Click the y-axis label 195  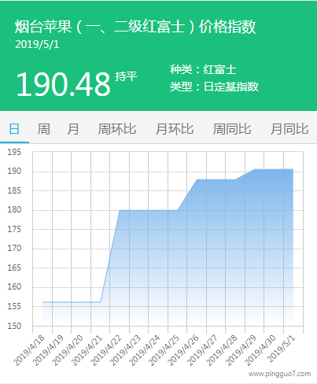(14, 152)
